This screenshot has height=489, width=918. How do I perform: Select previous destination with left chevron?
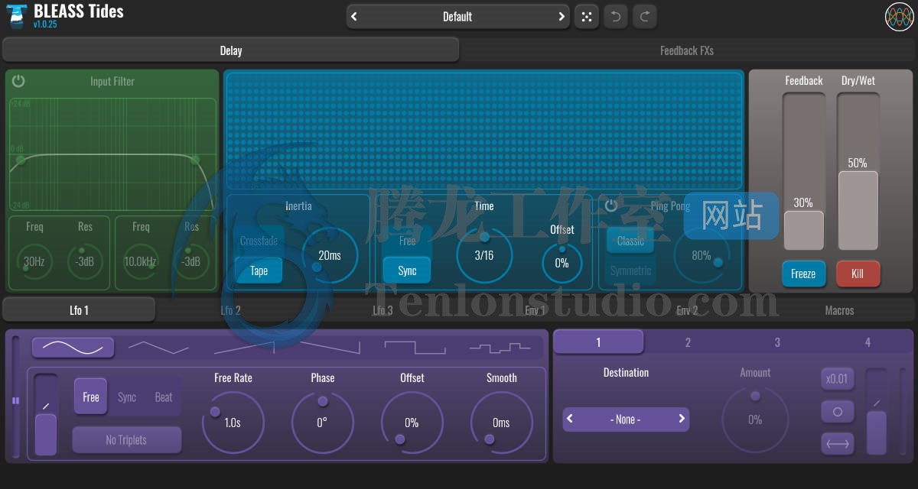pyautogui.click(x=571, y=419)
